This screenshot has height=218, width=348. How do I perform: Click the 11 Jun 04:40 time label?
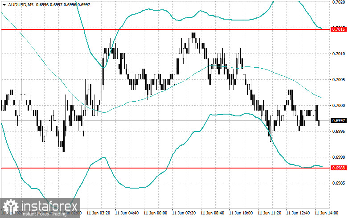127,213
